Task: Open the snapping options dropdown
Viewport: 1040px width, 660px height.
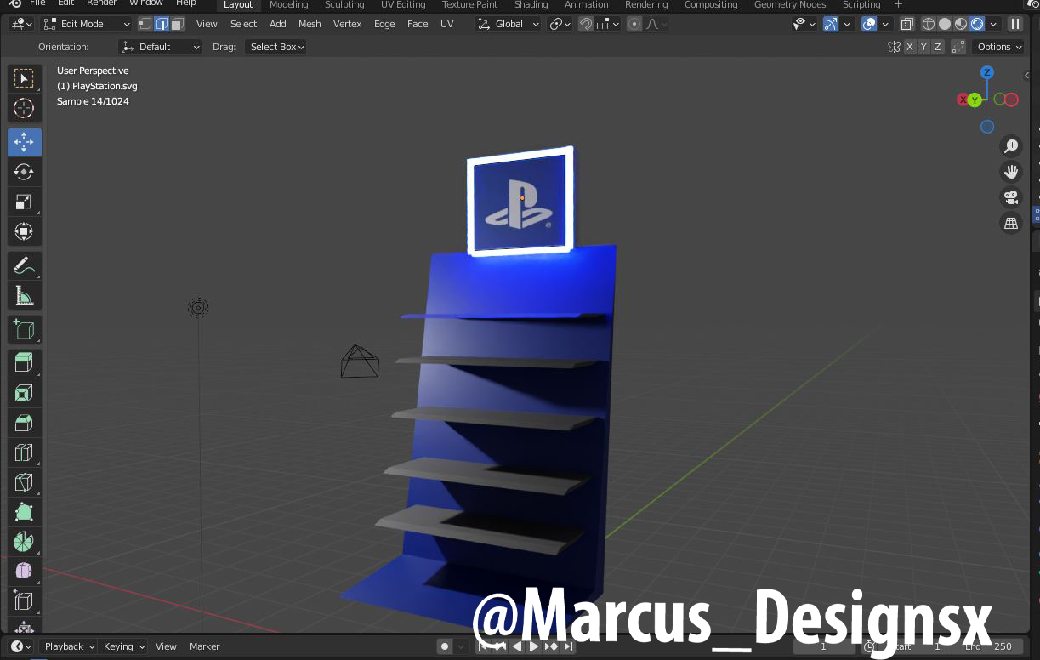Action: (x=607, y=24)
